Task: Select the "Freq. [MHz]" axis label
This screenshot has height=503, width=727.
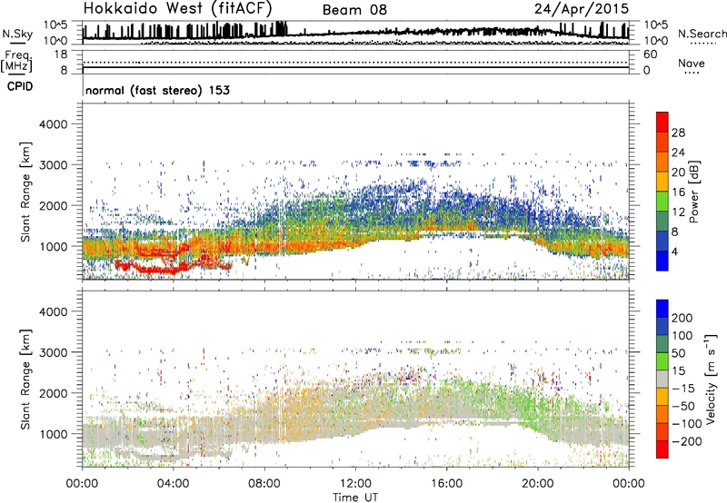Action: (17, 61)
